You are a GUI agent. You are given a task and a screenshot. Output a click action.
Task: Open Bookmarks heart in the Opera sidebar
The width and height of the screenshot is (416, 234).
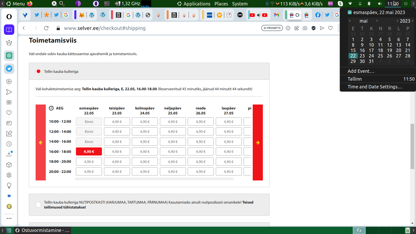click(9, 113)
